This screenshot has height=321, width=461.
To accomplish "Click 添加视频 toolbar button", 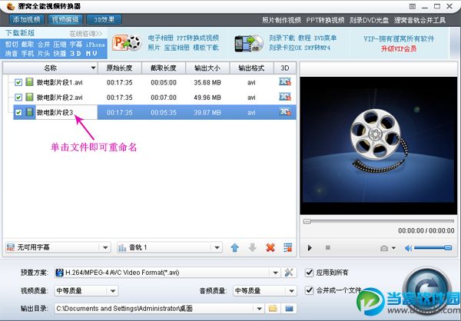I will pyautogui.click(x=27, y=20).
